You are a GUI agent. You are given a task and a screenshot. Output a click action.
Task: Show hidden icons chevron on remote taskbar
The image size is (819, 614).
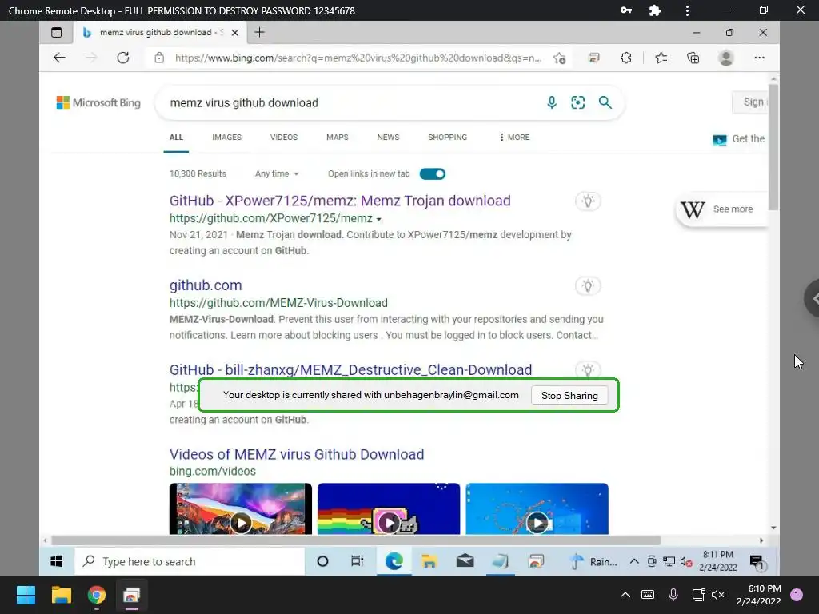[x=633, y=562]
